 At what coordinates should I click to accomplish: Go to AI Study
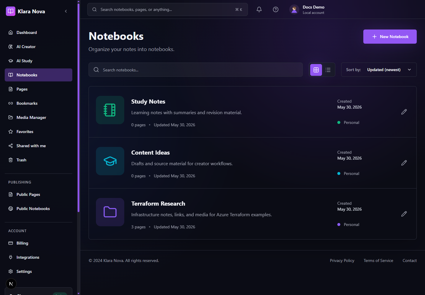[38, 61]
